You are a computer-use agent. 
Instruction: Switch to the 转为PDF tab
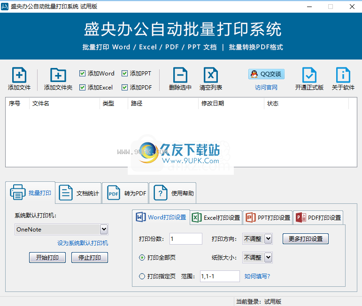[125, 193]
